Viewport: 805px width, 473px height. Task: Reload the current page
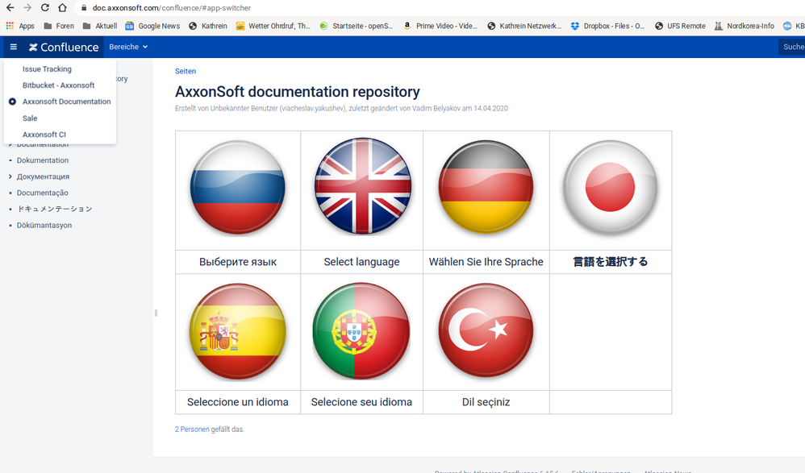click(x=44, y=8)
